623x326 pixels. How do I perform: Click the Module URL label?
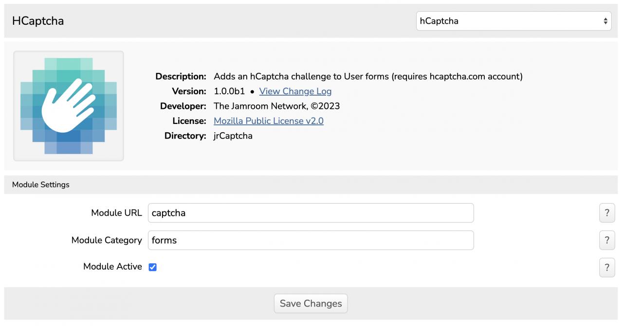(116, 213)
